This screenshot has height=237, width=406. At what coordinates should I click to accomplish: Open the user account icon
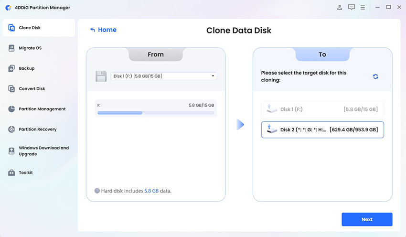[x=340, y=7]
